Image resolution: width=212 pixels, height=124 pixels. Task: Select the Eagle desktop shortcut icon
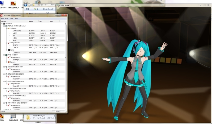[x=13, y=116]
